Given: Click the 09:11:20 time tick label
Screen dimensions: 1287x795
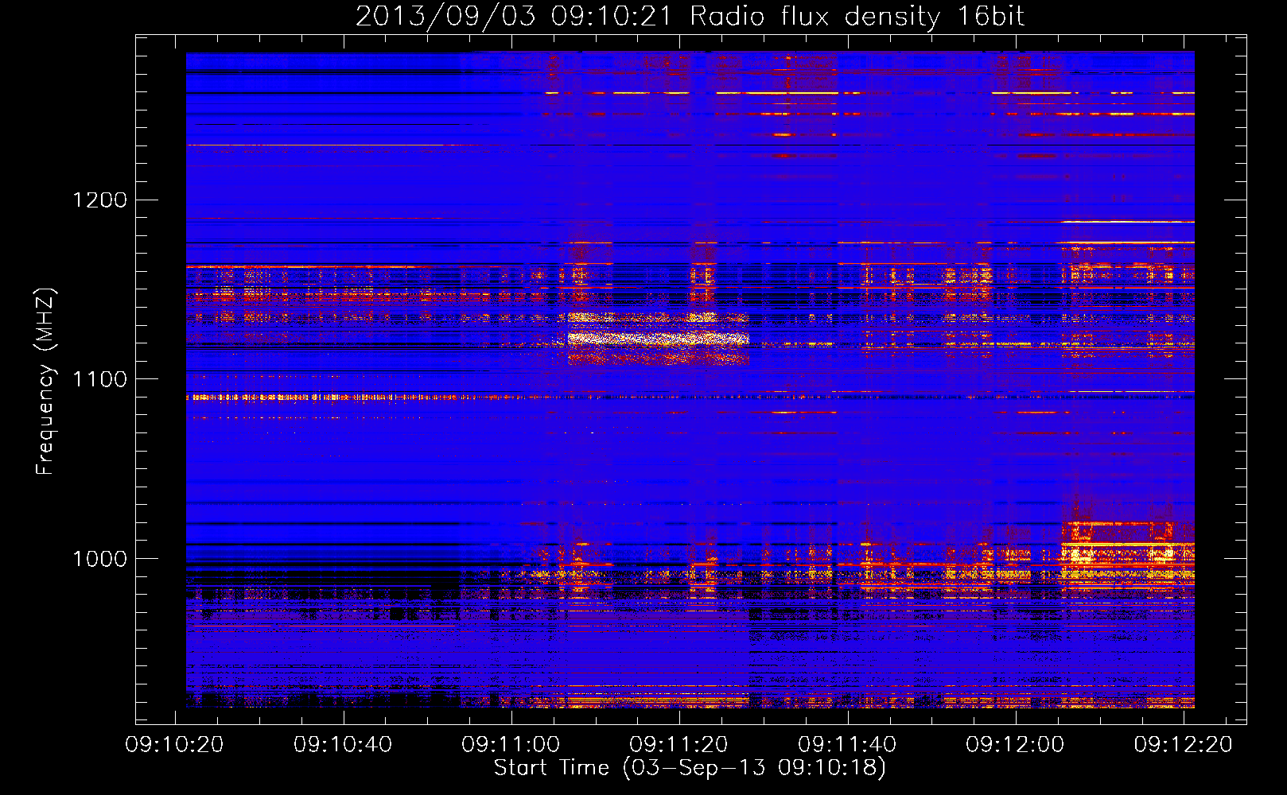Looking at the screenshot, I should coord(678,745).
